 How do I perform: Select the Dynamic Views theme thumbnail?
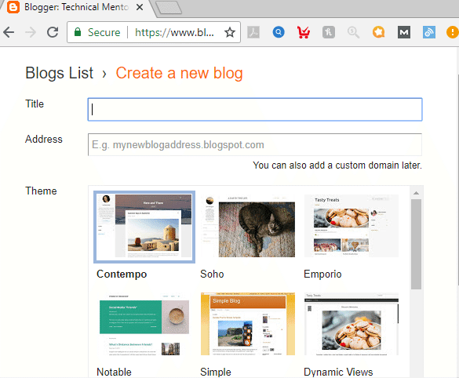(352, 324)
